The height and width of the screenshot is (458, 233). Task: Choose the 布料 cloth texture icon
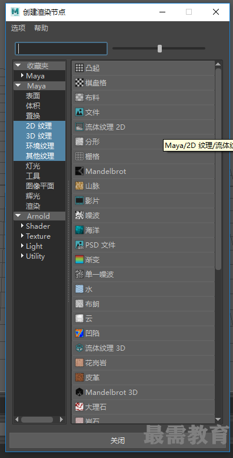79,98
